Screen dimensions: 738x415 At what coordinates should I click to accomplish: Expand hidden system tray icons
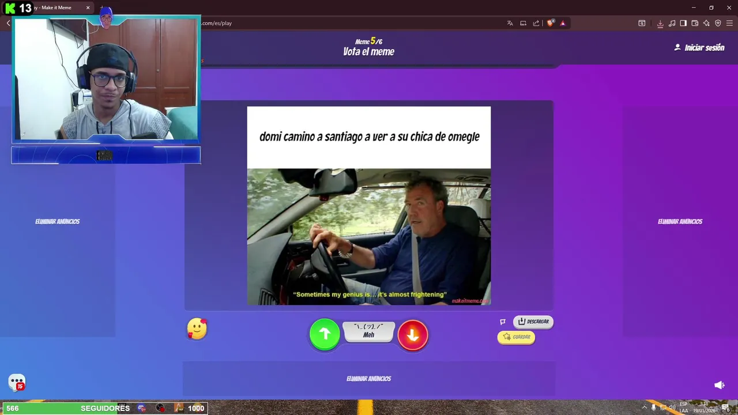coord(644,408)
